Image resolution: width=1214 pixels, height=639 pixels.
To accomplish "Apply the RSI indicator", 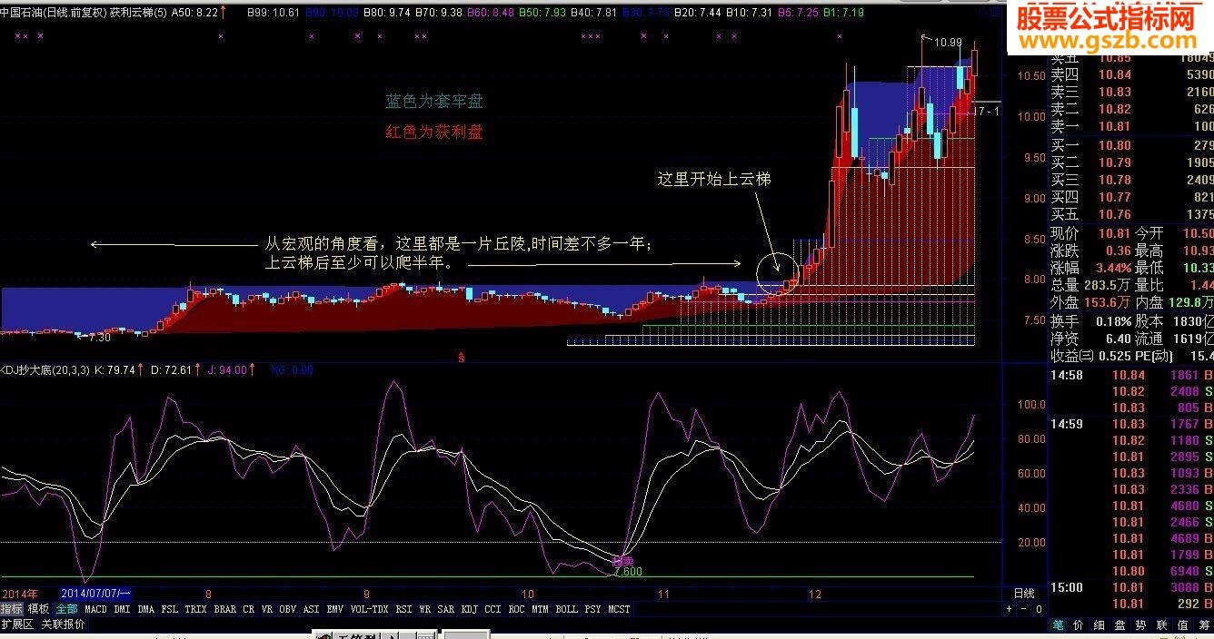I will click(403, 609).
